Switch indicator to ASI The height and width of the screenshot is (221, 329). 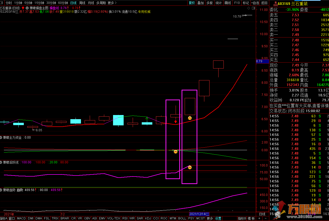[95, 218]
